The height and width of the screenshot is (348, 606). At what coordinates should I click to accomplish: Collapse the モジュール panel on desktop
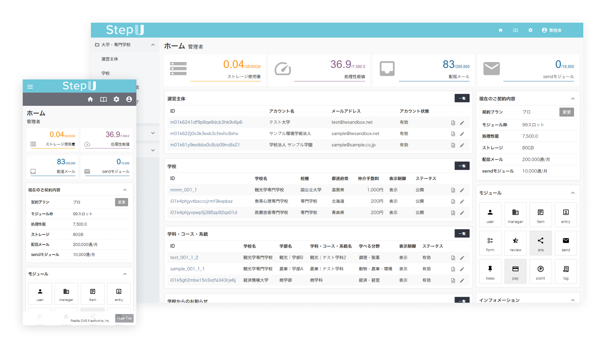pos(573,193)
